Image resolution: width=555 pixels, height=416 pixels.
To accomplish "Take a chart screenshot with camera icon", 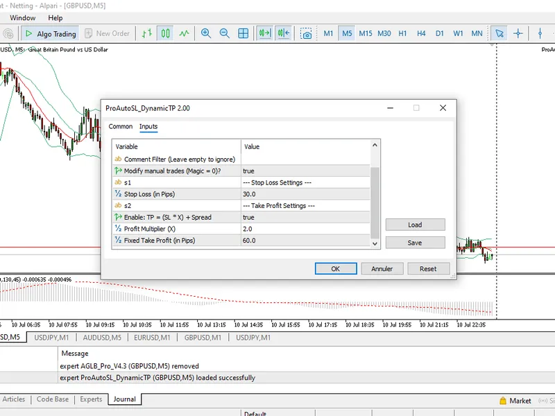I will (306, 33).
